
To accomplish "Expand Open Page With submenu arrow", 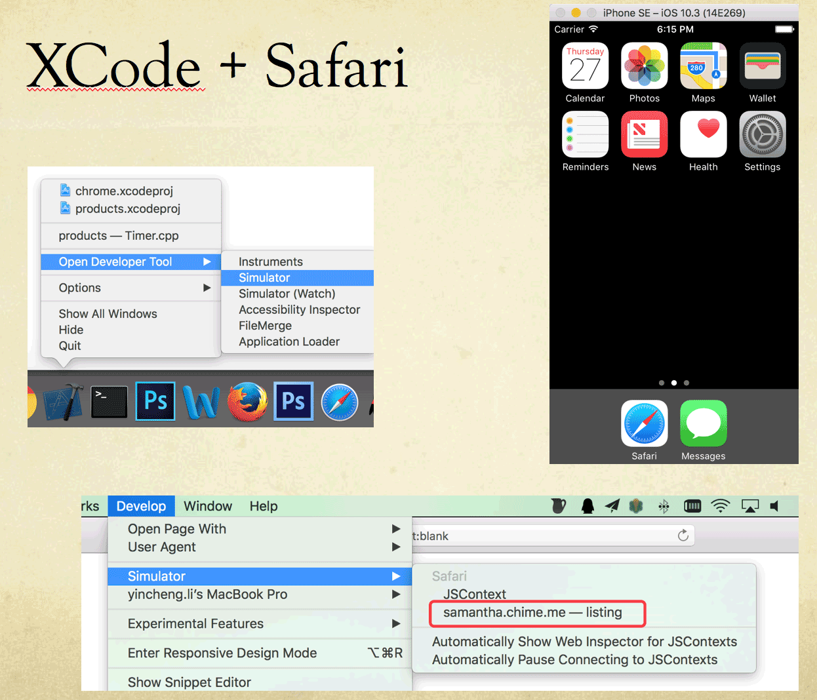I will 396,528.
